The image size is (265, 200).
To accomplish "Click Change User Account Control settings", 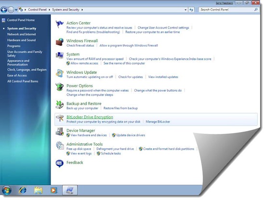I will [x=163, y=28].
